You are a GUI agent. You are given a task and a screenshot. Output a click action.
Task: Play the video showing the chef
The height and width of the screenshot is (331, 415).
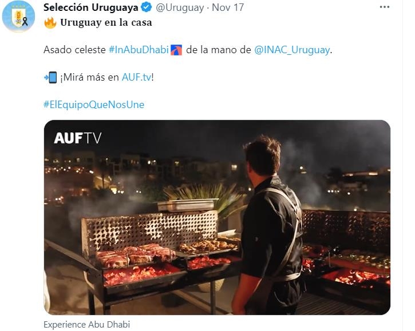217,217
